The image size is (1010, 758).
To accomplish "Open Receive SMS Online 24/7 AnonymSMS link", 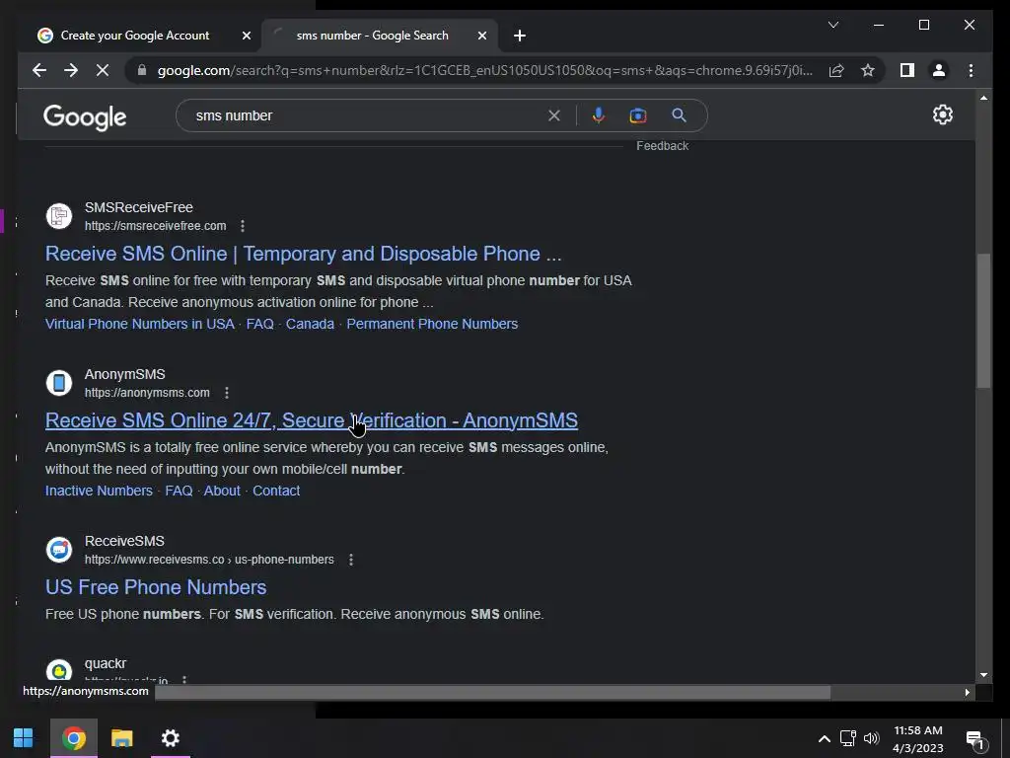I will (x=311, y=420).
